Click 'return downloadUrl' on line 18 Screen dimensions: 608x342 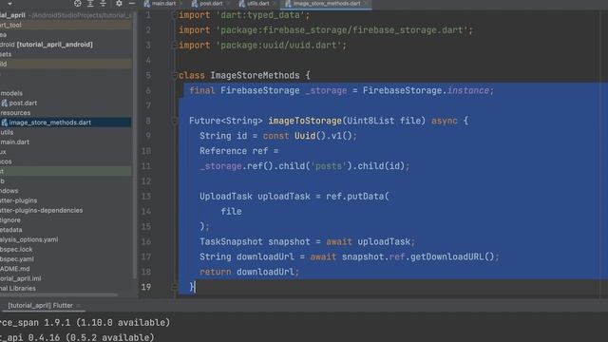point(249,272)
